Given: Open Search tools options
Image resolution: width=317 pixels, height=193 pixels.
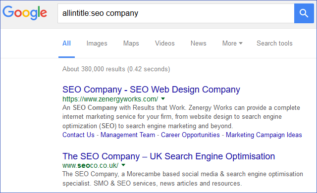Looking at the screenshot, I should [x=274, y=43].
